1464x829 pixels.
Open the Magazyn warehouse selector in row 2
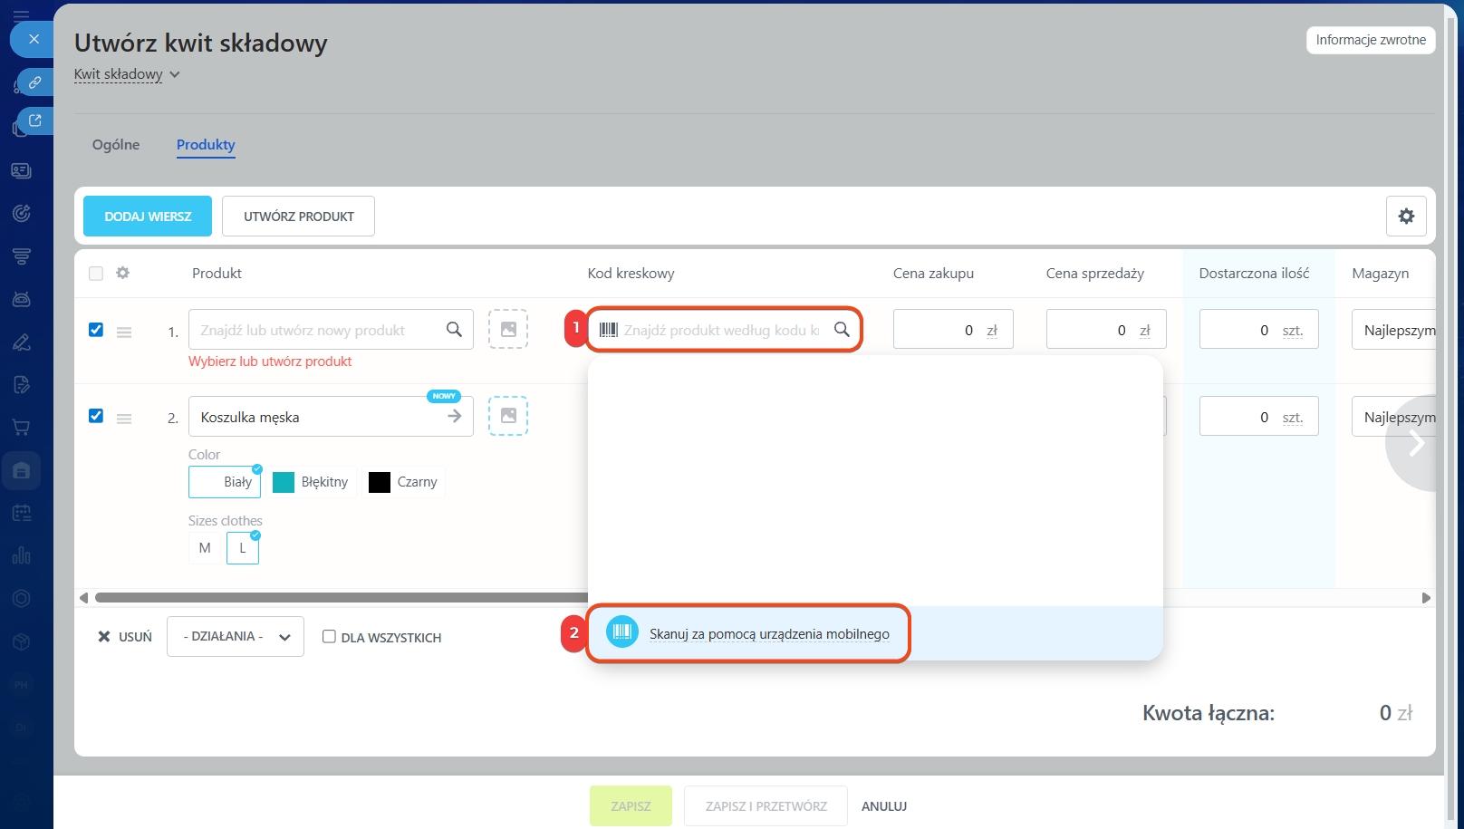click(1393, 417)
